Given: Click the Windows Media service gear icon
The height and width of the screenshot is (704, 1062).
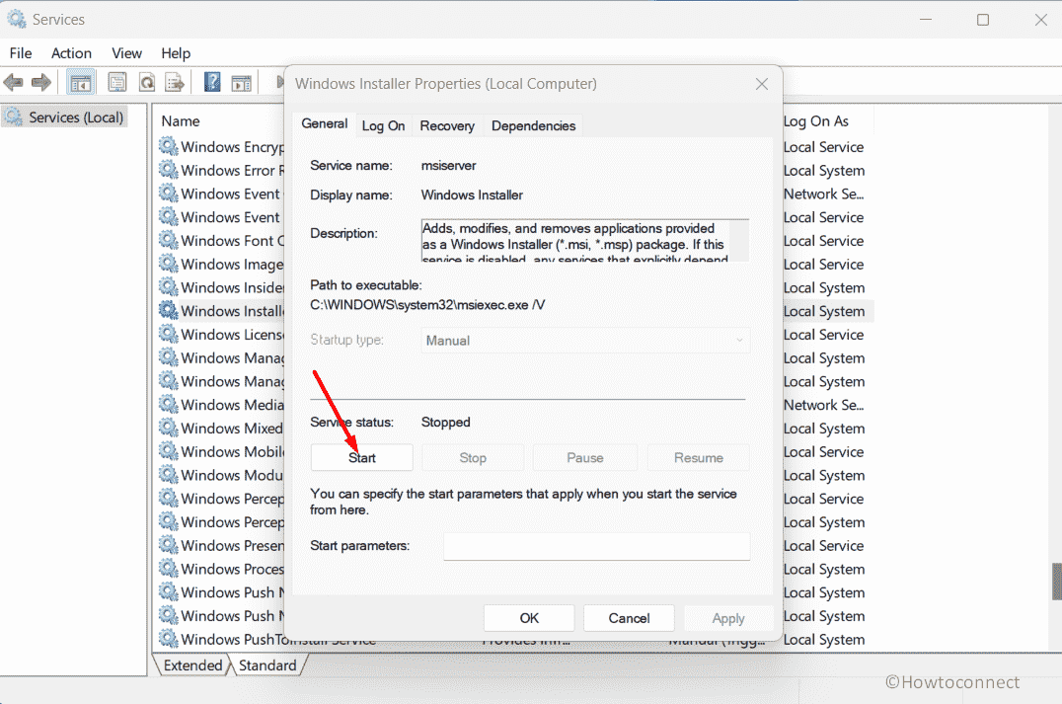Looking at the screenshot, I should point(169,404).
